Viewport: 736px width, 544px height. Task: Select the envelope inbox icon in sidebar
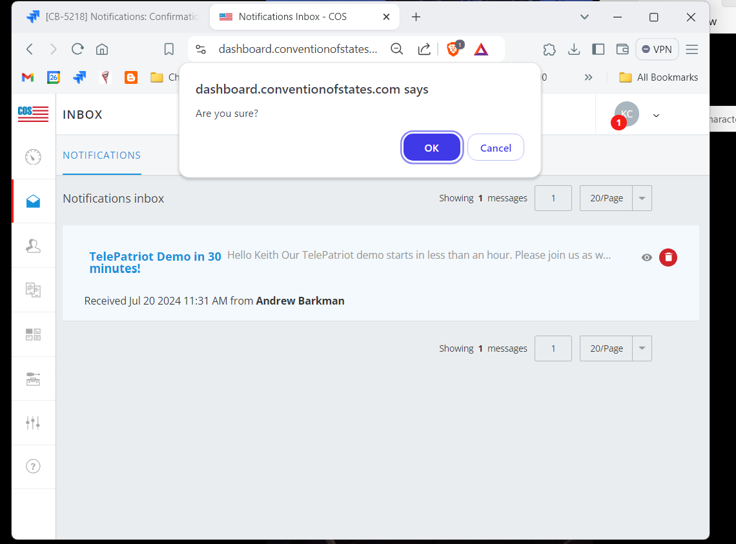coord(34,201)
